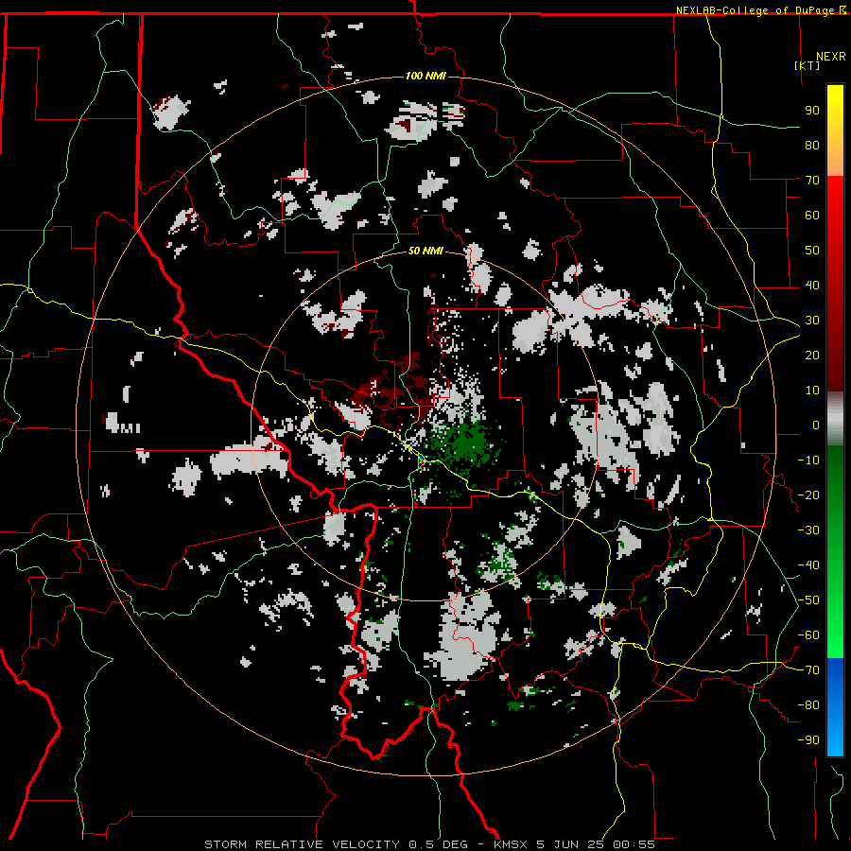Click the -40 value on the color scale
The image size is (851, 851).
[x=808, y=565]
